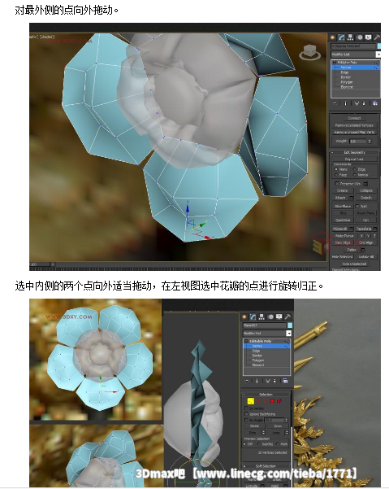
Task: Enable the Split checkbox beside Slice Plane
Action: pyautogui.click(x=357, y=206)
